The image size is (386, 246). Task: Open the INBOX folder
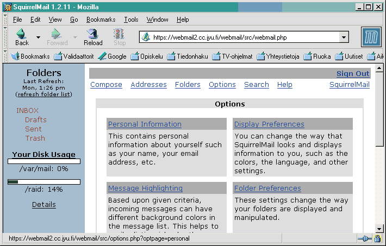[x=27, y=110]
